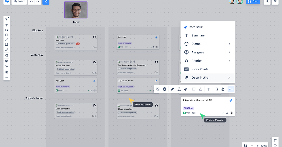Select the Global endpoints card title
Image resolution: width=282 pixels, height=147 pixels.
(x=125, y=109)
